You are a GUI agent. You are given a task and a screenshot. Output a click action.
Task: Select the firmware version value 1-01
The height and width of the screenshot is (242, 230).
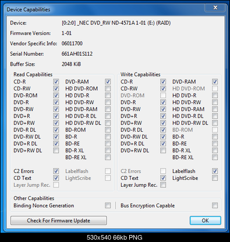click(66, 33)
